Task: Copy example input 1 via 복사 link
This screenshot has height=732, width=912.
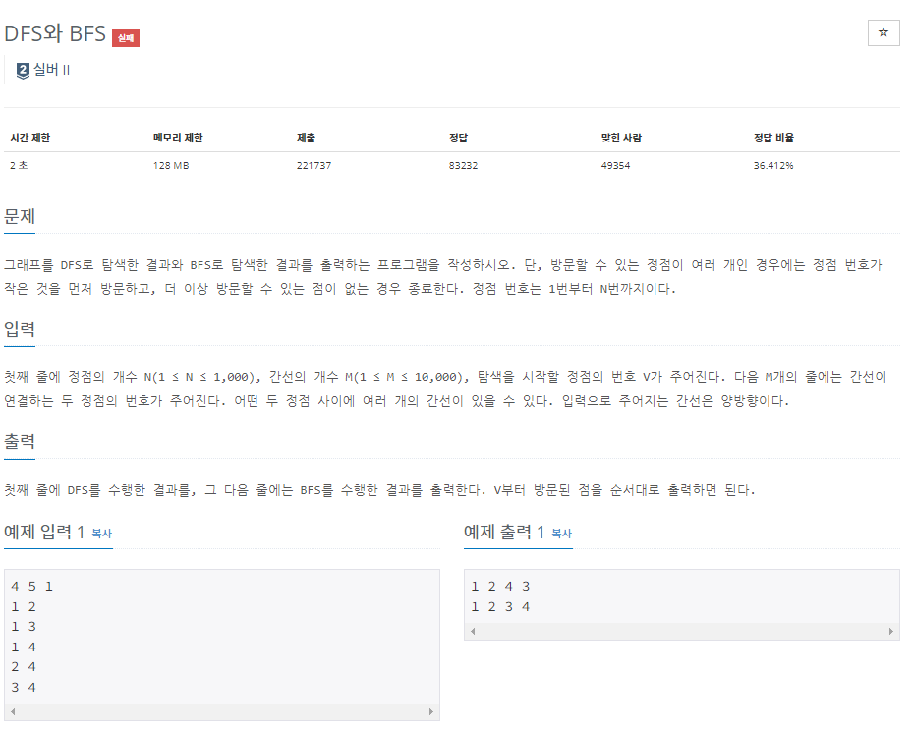Action: (102, 534)
